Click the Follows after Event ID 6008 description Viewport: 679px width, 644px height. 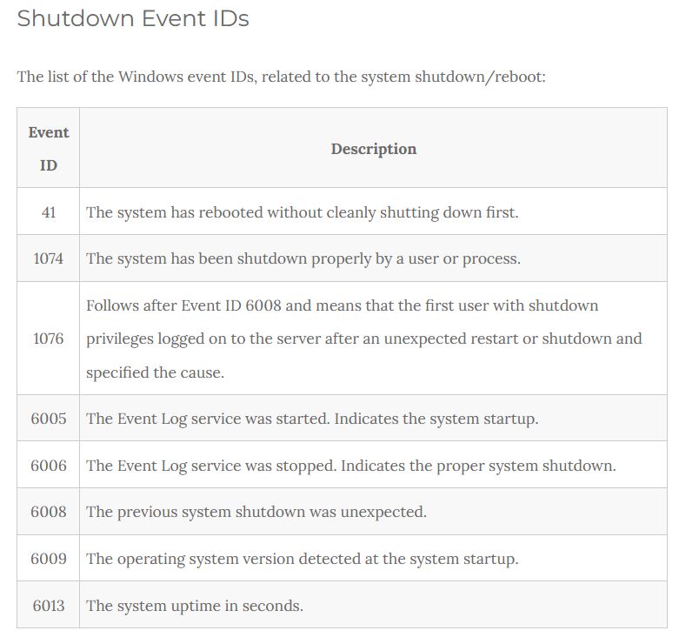[363, 339]
